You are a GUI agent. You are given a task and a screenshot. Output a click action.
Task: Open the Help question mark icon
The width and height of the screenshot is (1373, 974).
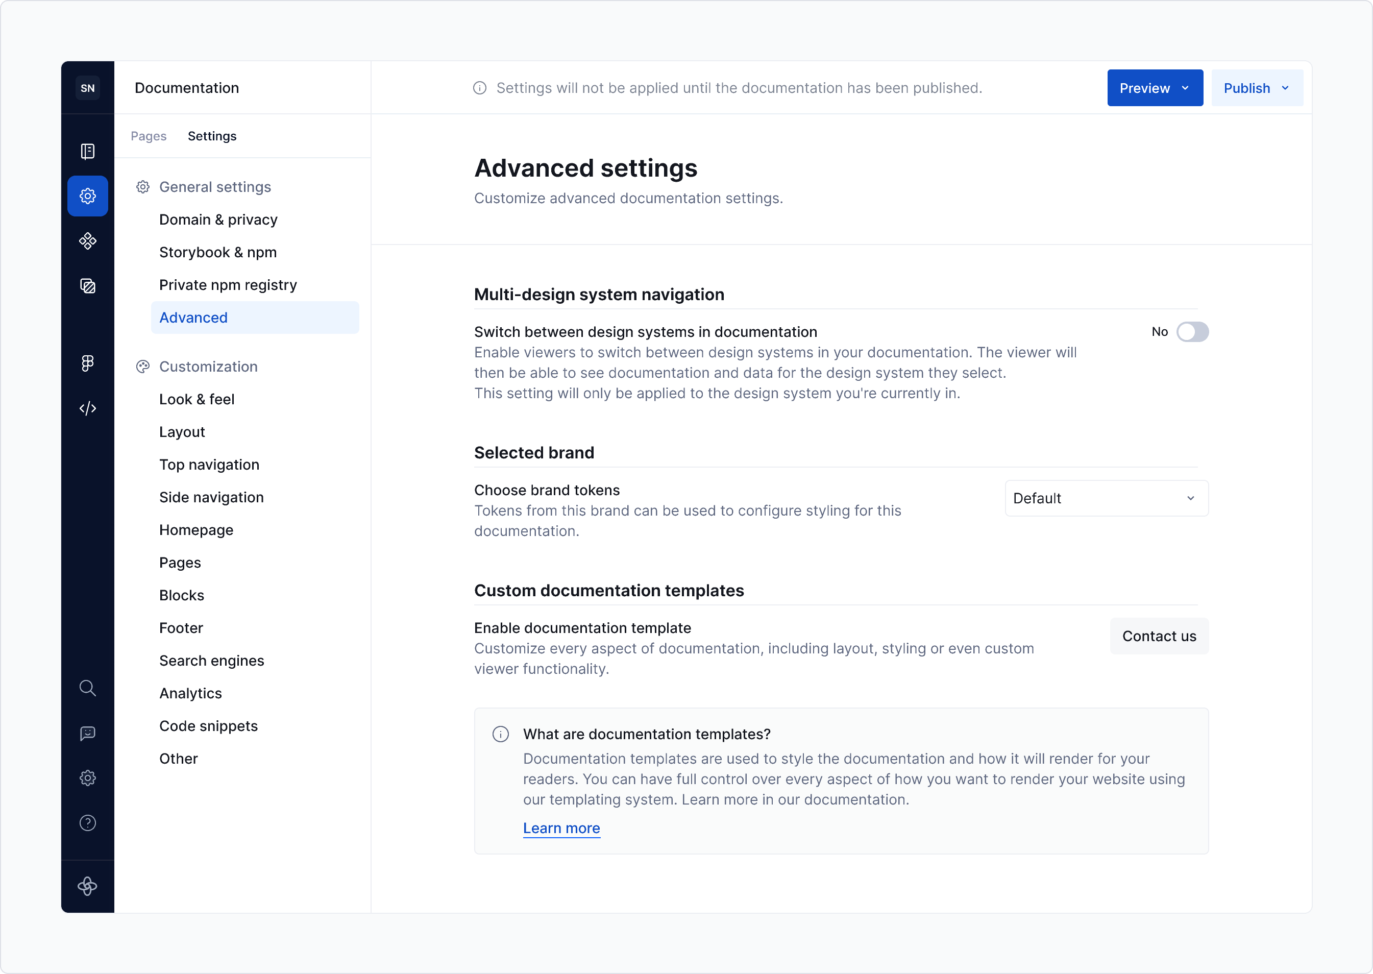[x=88, y=823]
